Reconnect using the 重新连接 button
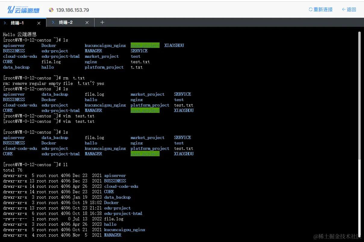The height and width of the screenshot is (242, 364). coord(321,10)
